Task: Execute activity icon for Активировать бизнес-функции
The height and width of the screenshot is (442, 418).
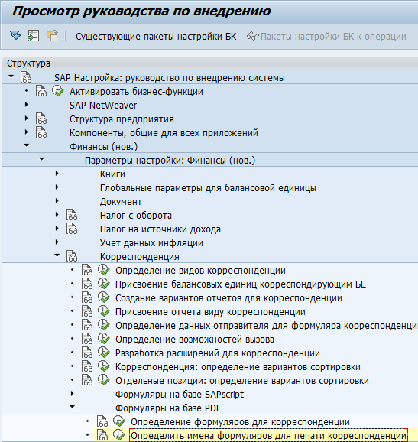Action: point(57,91)
